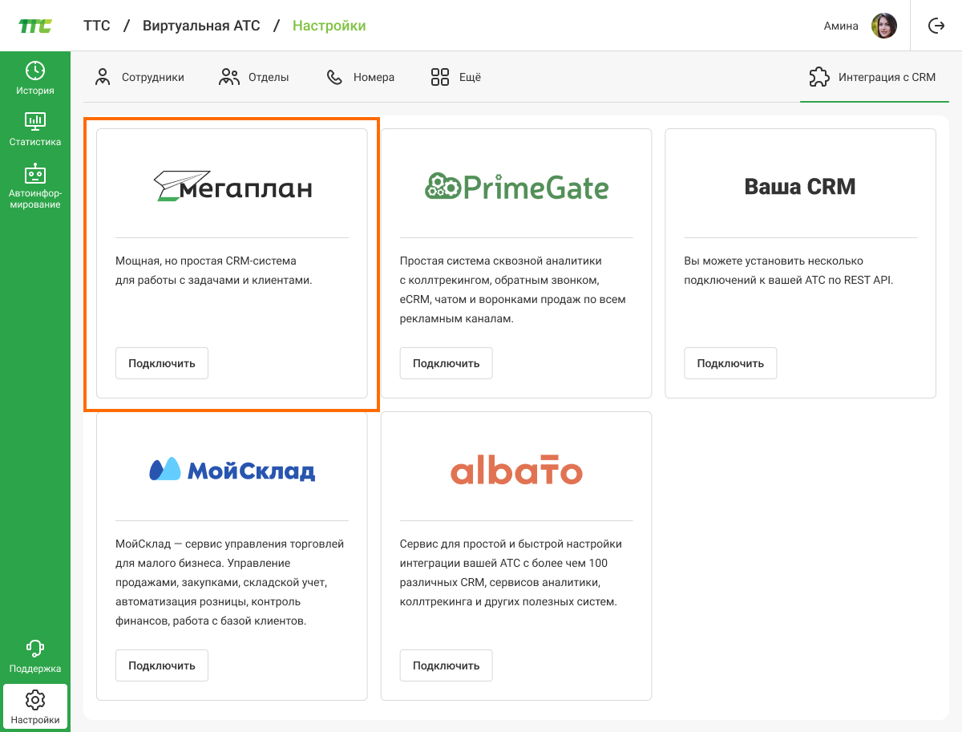Click the Номера phone icon
Viewport: 962px width, 732px height.
[x=334, y=77]
